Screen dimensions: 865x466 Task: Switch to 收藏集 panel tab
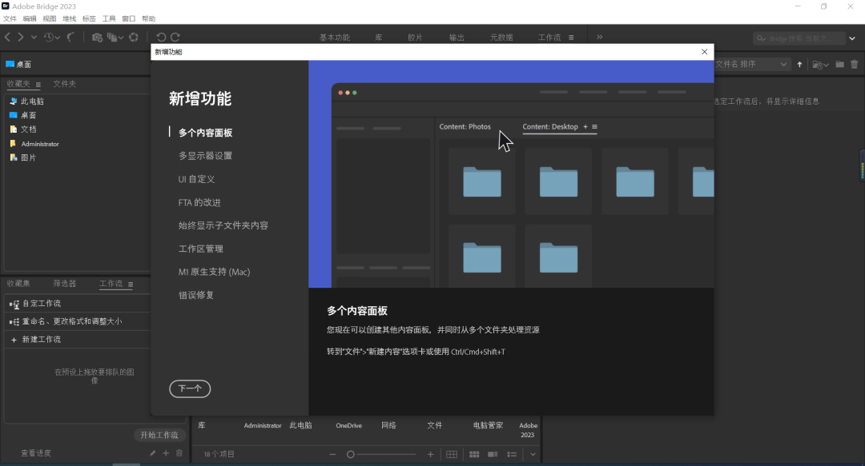(x=18, y=284)
